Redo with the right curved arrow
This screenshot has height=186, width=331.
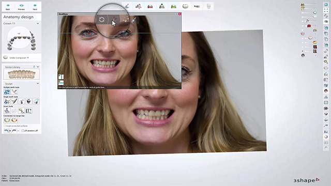click(x=14, y=131)
